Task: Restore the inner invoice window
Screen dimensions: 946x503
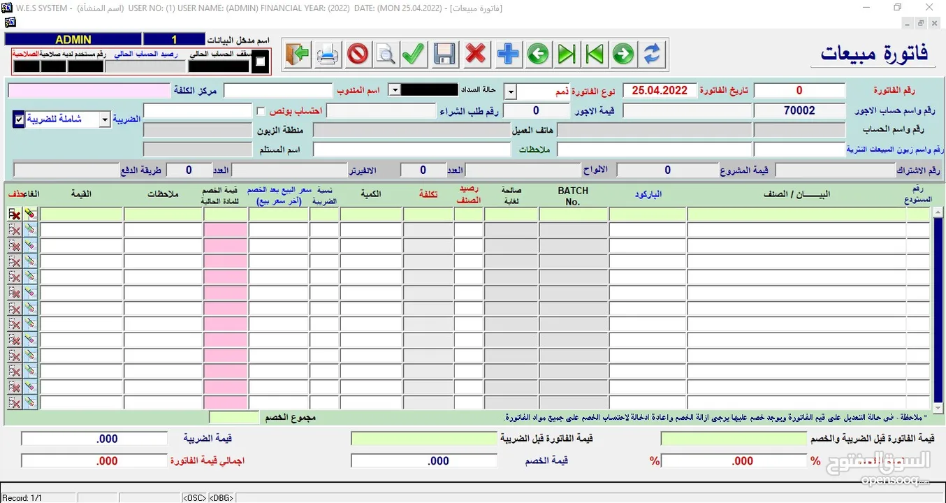Action: click(x=921, y=23)
